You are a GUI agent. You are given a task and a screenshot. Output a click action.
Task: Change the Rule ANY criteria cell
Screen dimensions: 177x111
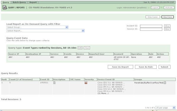(x=152, y=58)
